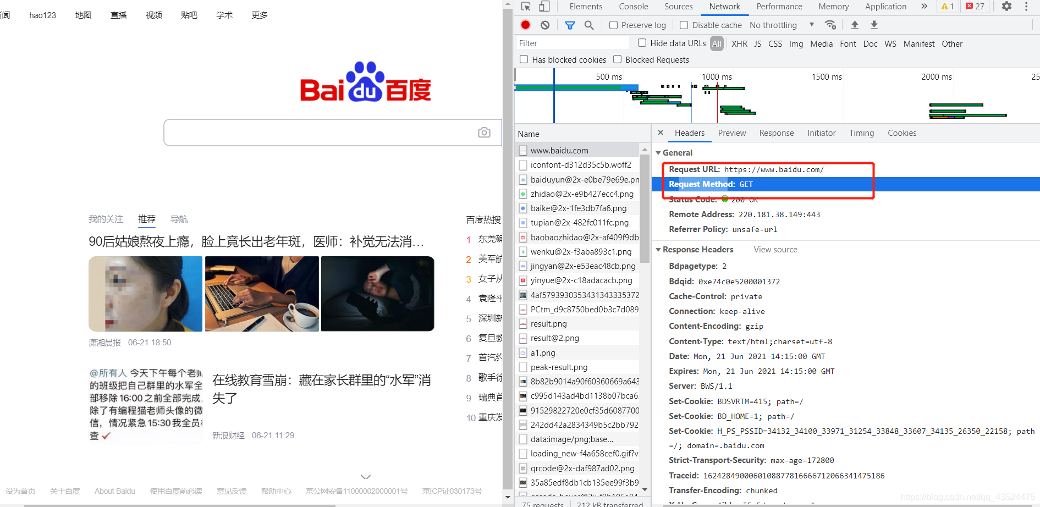This screenshot has width=1040, height=507.
Task: Switch to the Sources tab
Action: pyautogui.click(x=679, y=7)
